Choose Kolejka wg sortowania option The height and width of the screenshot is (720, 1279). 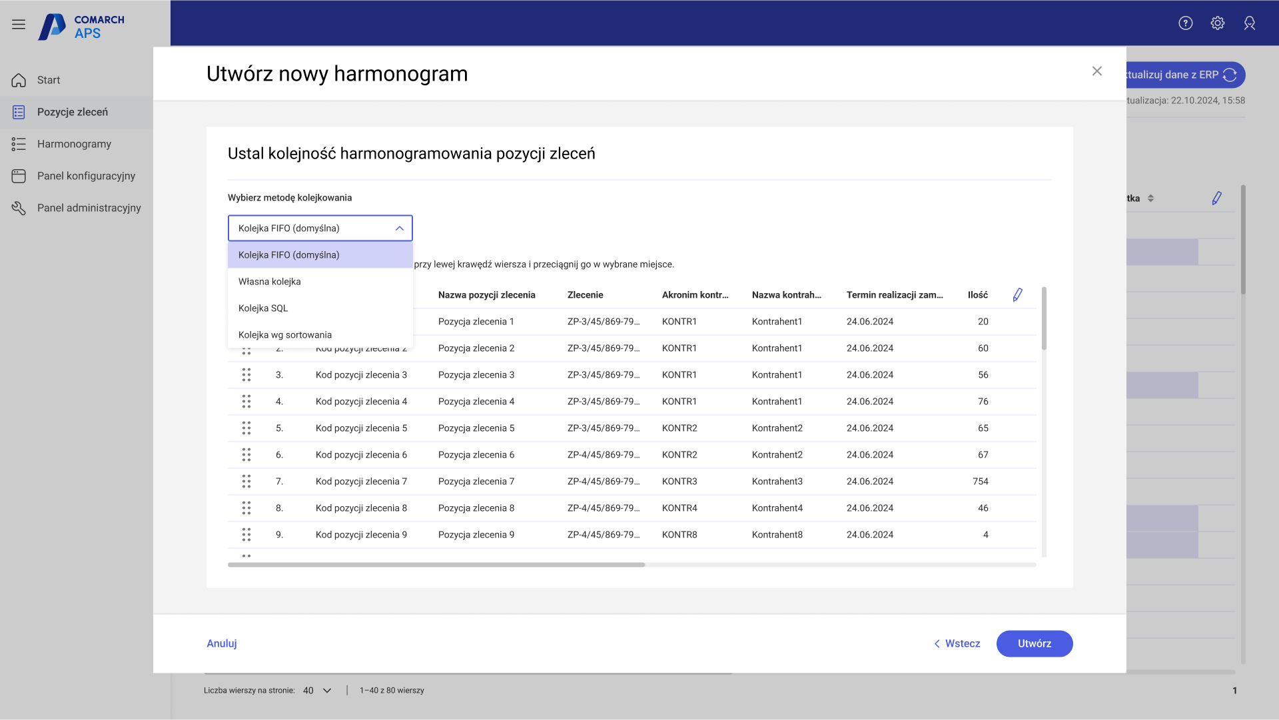coord(285,335)
